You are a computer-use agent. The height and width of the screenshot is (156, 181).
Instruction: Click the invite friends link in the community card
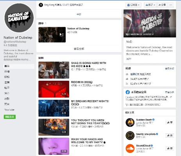(135, 74)
